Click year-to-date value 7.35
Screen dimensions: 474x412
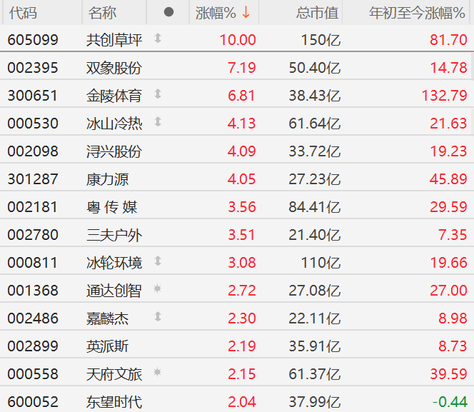pos(453,235)
